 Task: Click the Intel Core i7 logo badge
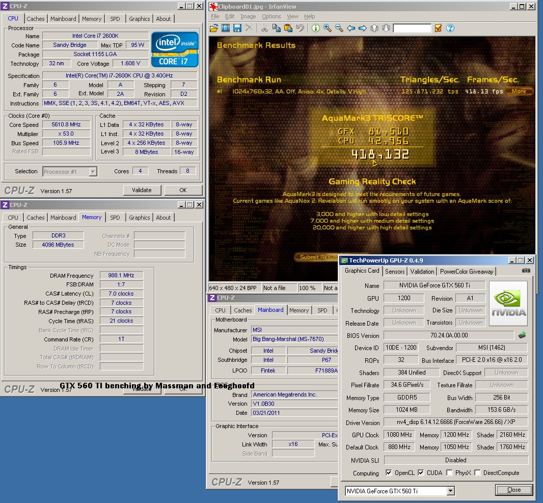175,49
